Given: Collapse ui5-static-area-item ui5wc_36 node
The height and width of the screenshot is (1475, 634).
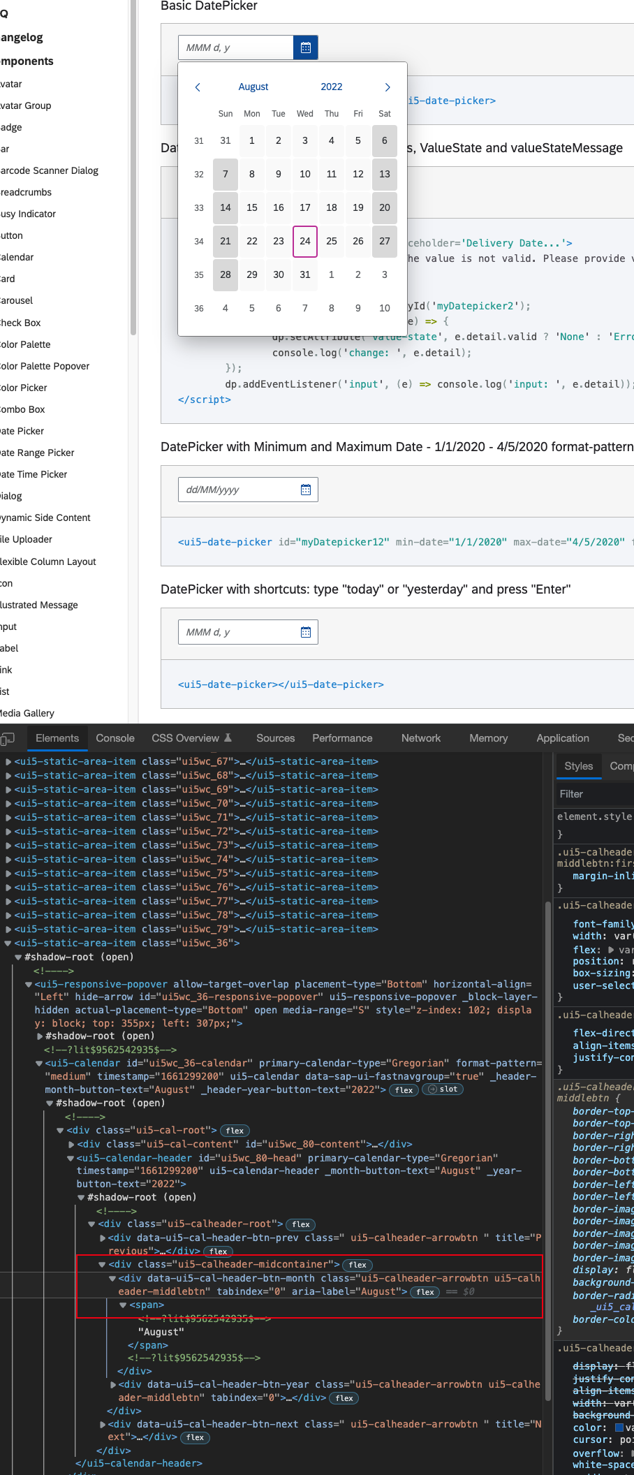Looking at the screenshot, I should pyautogui.click(x=8, y=944).
